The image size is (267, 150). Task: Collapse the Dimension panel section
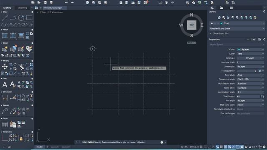tap(2, 92)
